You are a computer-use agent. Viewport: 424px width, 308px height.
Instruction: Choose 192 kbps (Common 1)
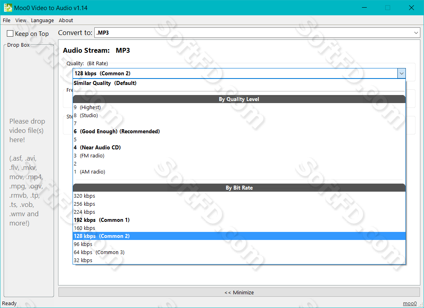[239, 220]
